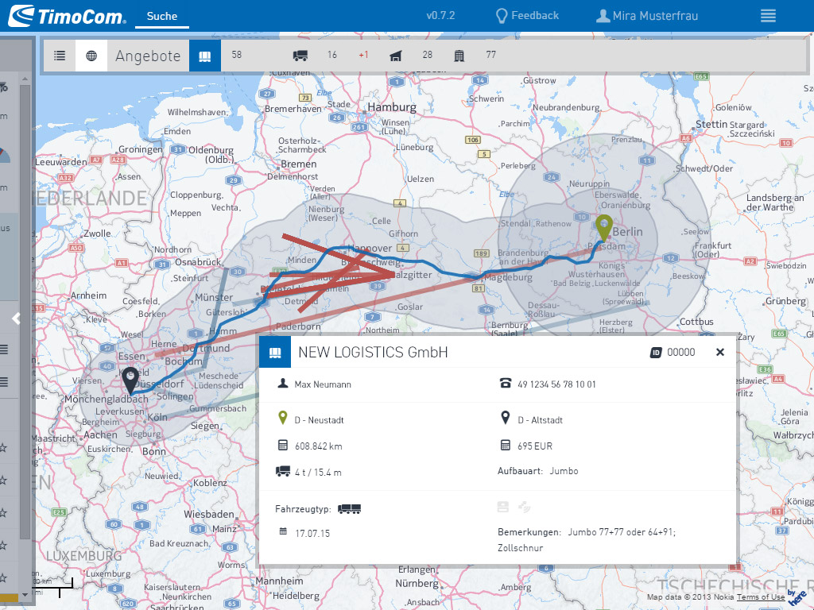Select the Angebote label
The height and width of the screenshot is (610, 814).
[x=148, y=56]
